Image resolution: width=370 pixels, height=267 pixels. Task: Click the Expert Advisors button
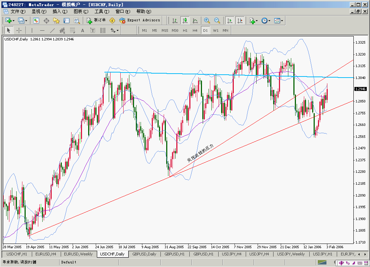tap(139, 21)
